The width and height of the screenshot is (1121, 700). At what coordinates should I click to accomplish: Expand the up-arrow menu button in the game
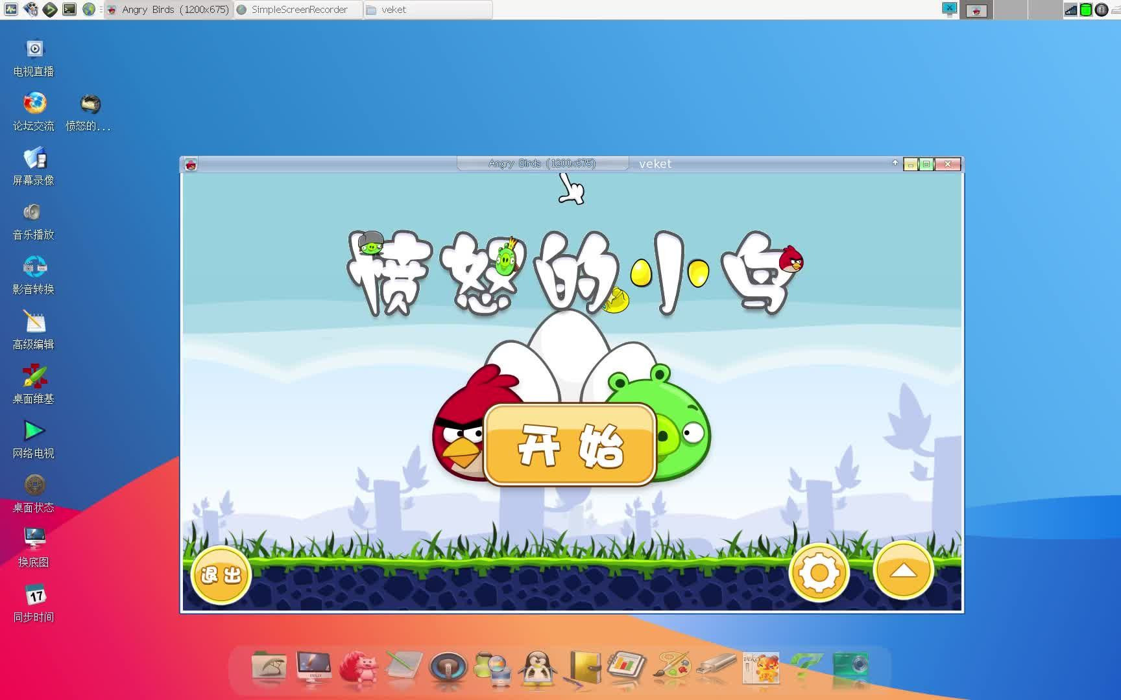[x=903, y=570]
